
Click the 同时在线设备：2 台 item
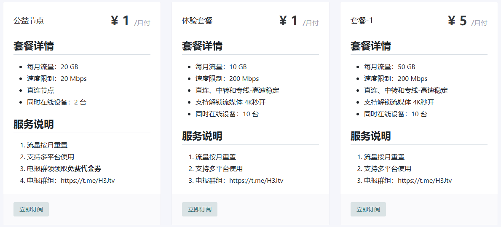coord(57,102)
